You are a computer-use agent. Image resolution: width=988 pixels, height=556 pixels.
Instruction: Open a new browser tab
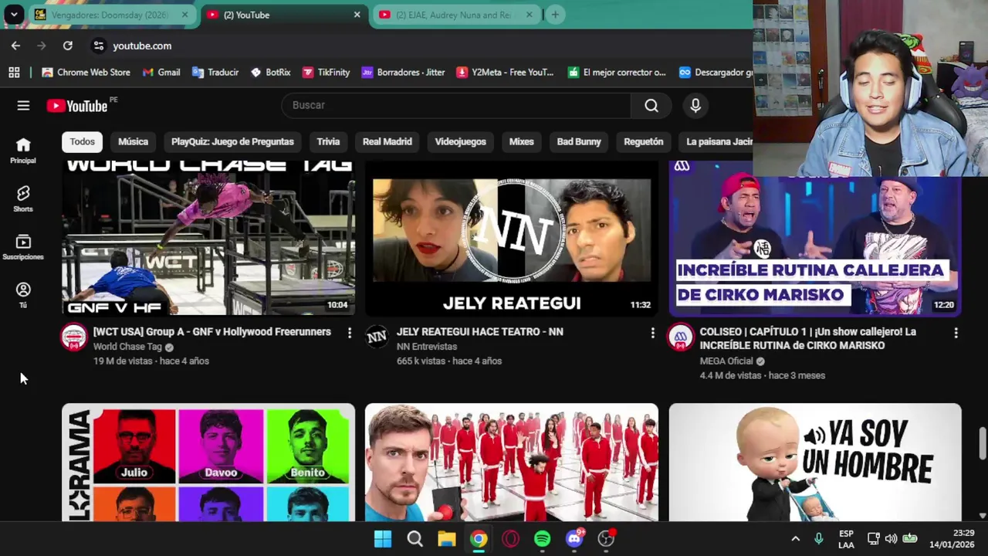pyautogui.click(x=555, y=15)
